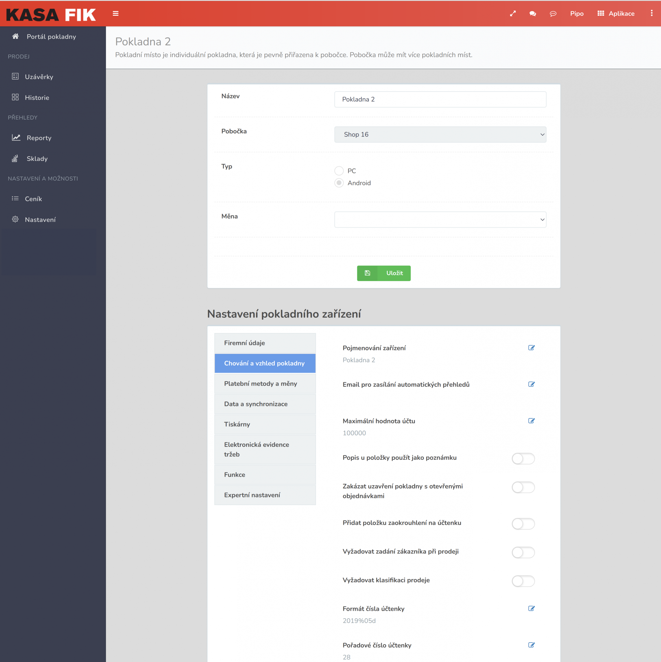Toggle Popis u položky použít jako poznámku

(523, 458)
